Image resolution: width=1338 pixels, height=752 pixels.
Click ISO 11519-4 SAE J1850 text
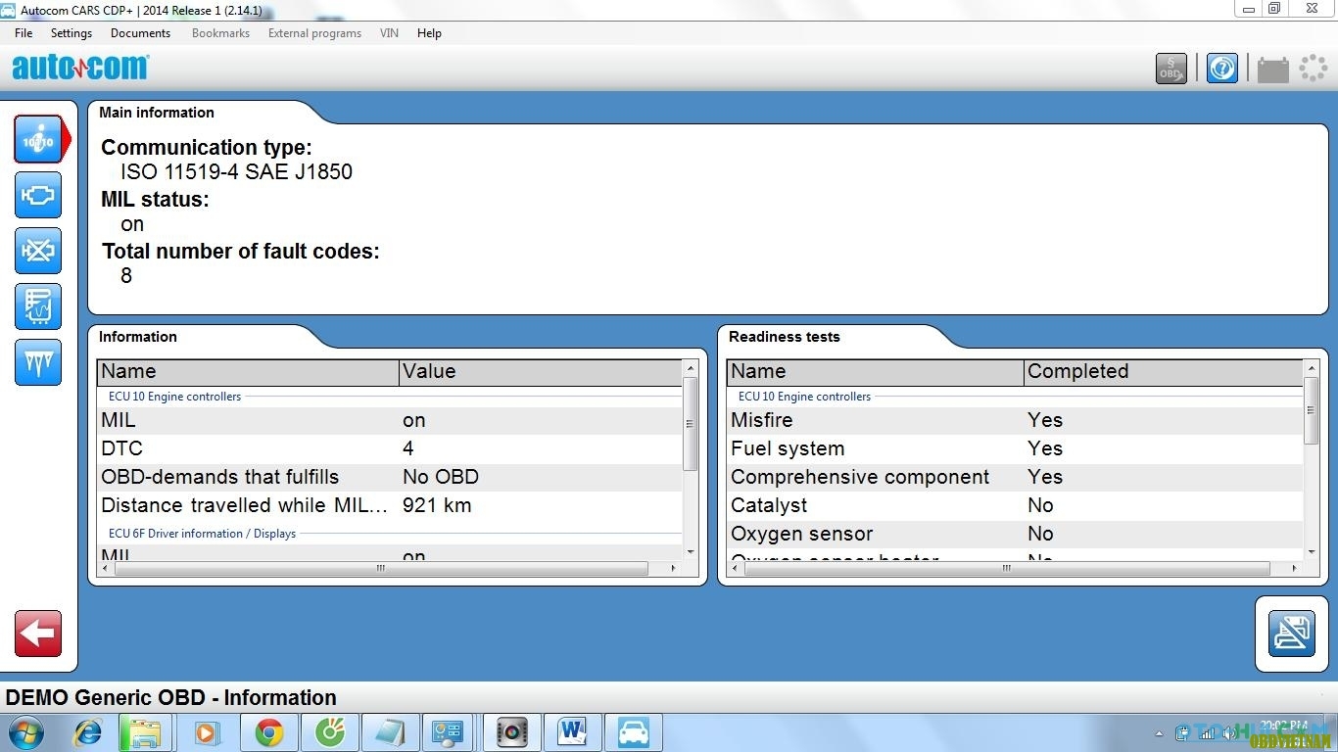(236, 172)
